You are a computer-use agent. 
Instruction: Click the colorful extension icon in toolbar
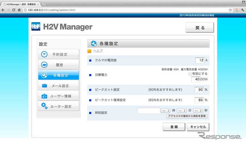coord(237,10)
